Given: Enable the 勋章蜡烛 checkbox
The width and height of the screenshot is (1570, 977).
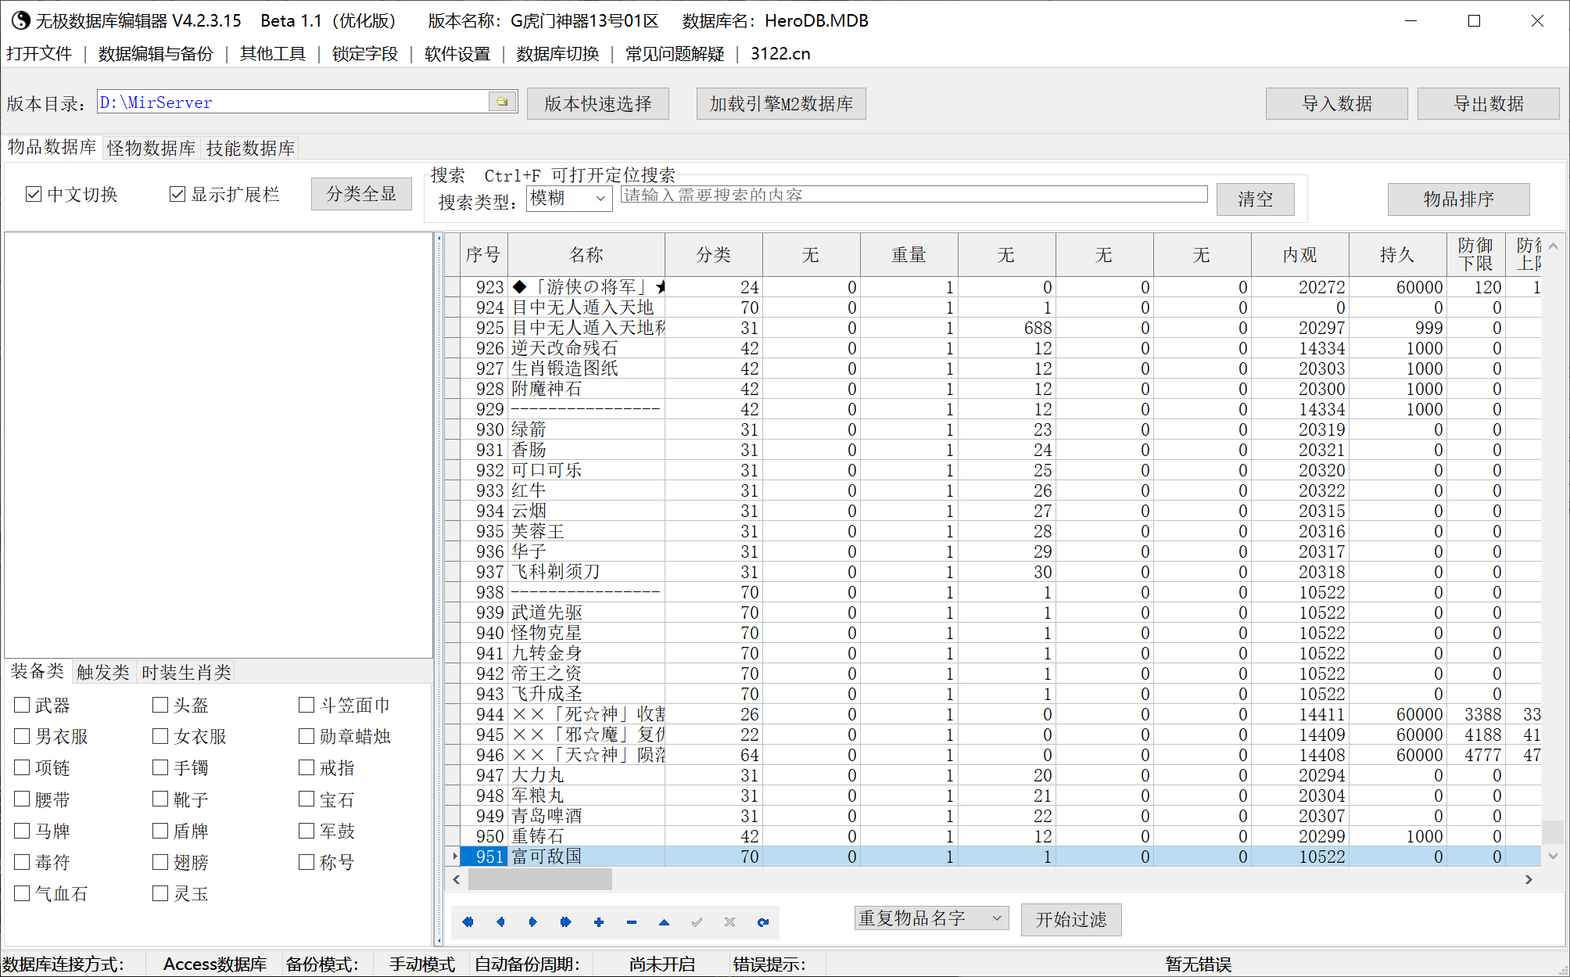Looking at the screenshot, I should pyautogui.click(x=306, y=737).
